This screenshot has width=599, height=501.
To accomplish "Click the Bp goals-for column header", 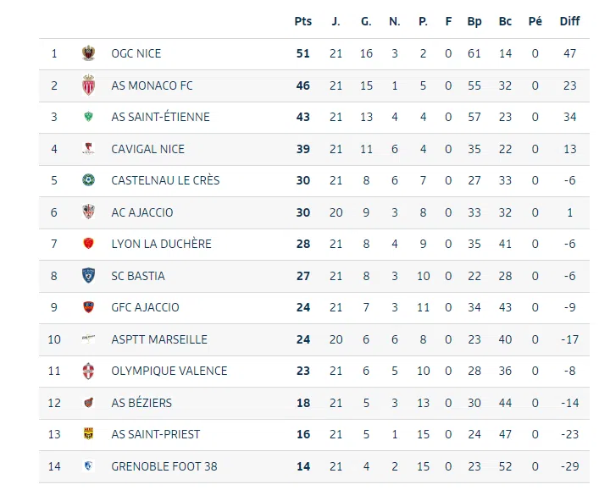I will pyautogui.click(x=474, y=21).
